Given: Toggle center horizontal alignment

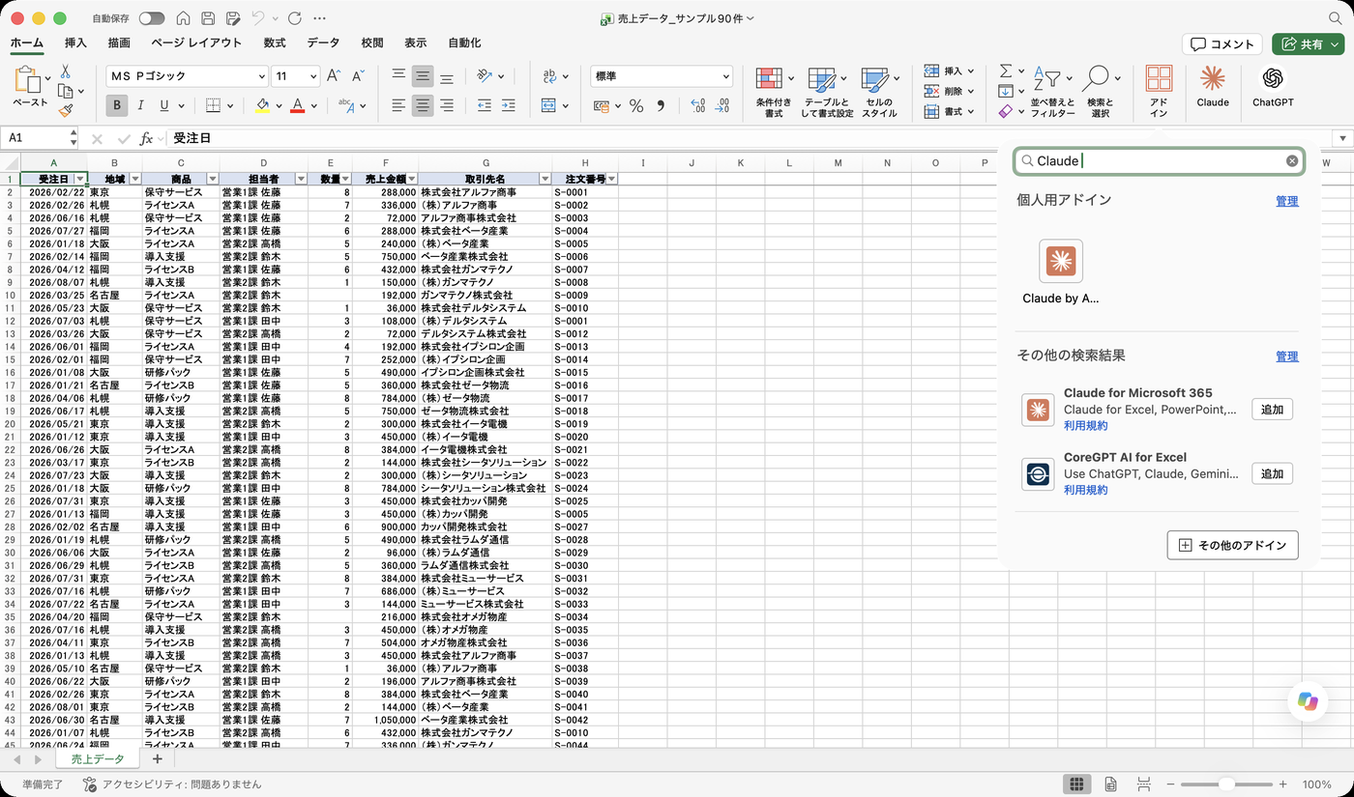Looking at the screenshot, I should (x=423, y=105).
